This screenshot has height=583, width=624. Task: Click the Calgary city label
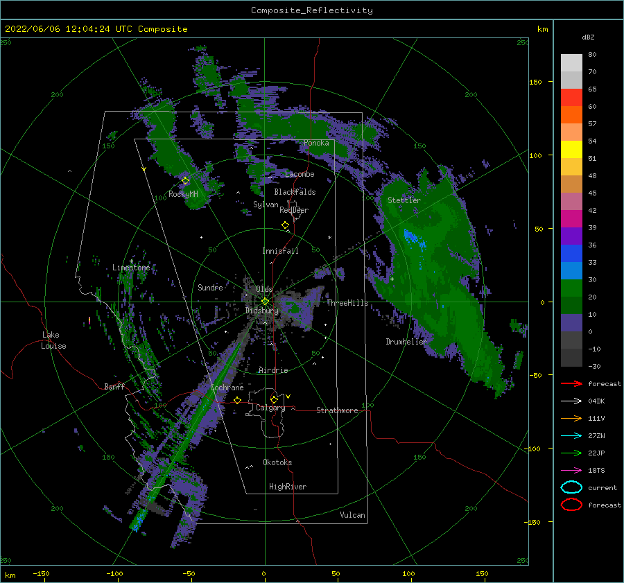coord(270,408)
